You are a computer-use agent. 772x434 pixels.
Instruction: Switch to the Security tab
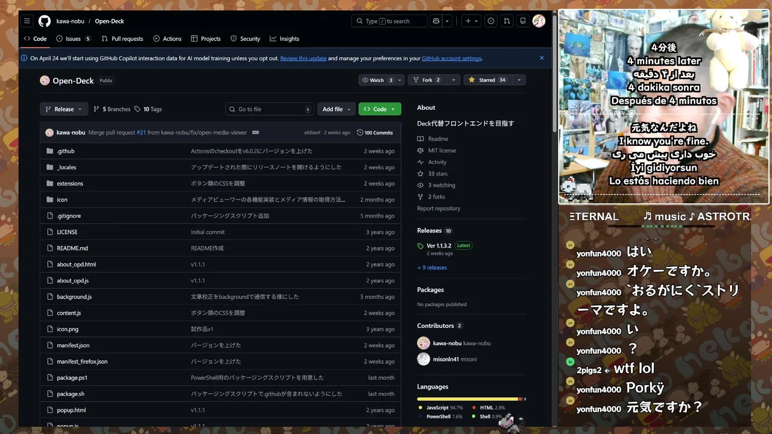pos(245,39)
